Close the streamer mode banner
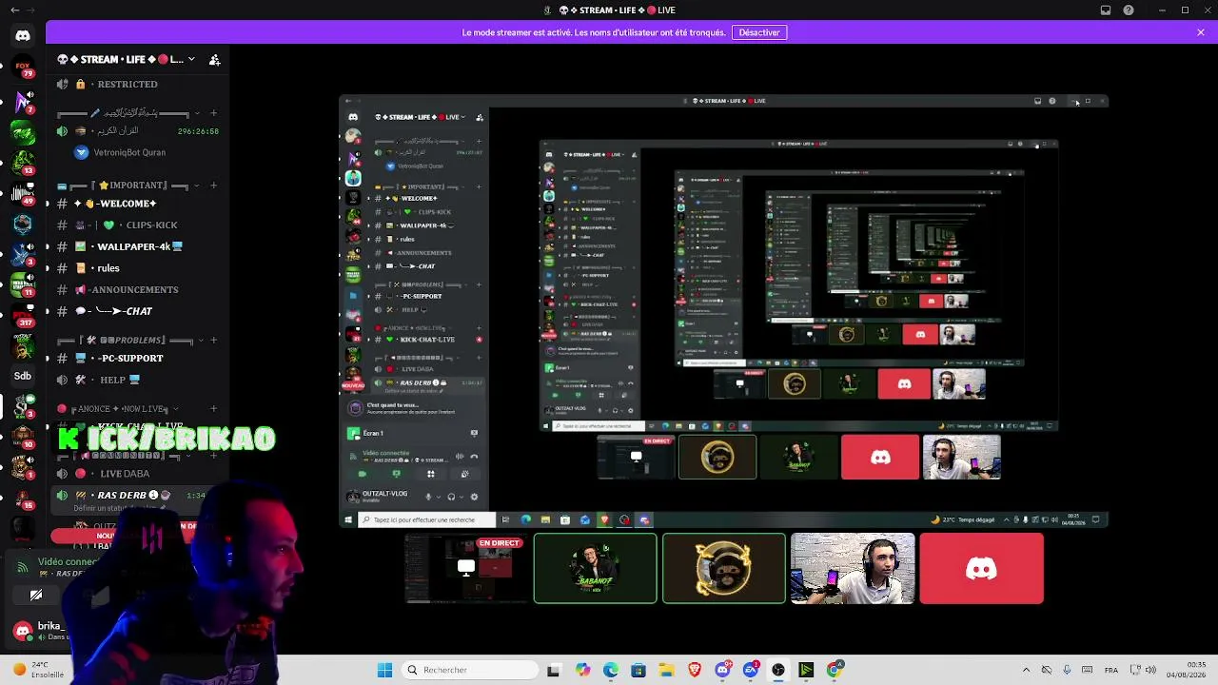1218x685 pixels. [1201, 32]
